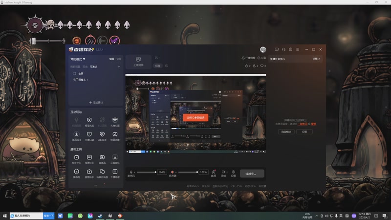Open the message chat icon in title bar
This screenshot has width=391, height=220.
[x=277, y=49]
